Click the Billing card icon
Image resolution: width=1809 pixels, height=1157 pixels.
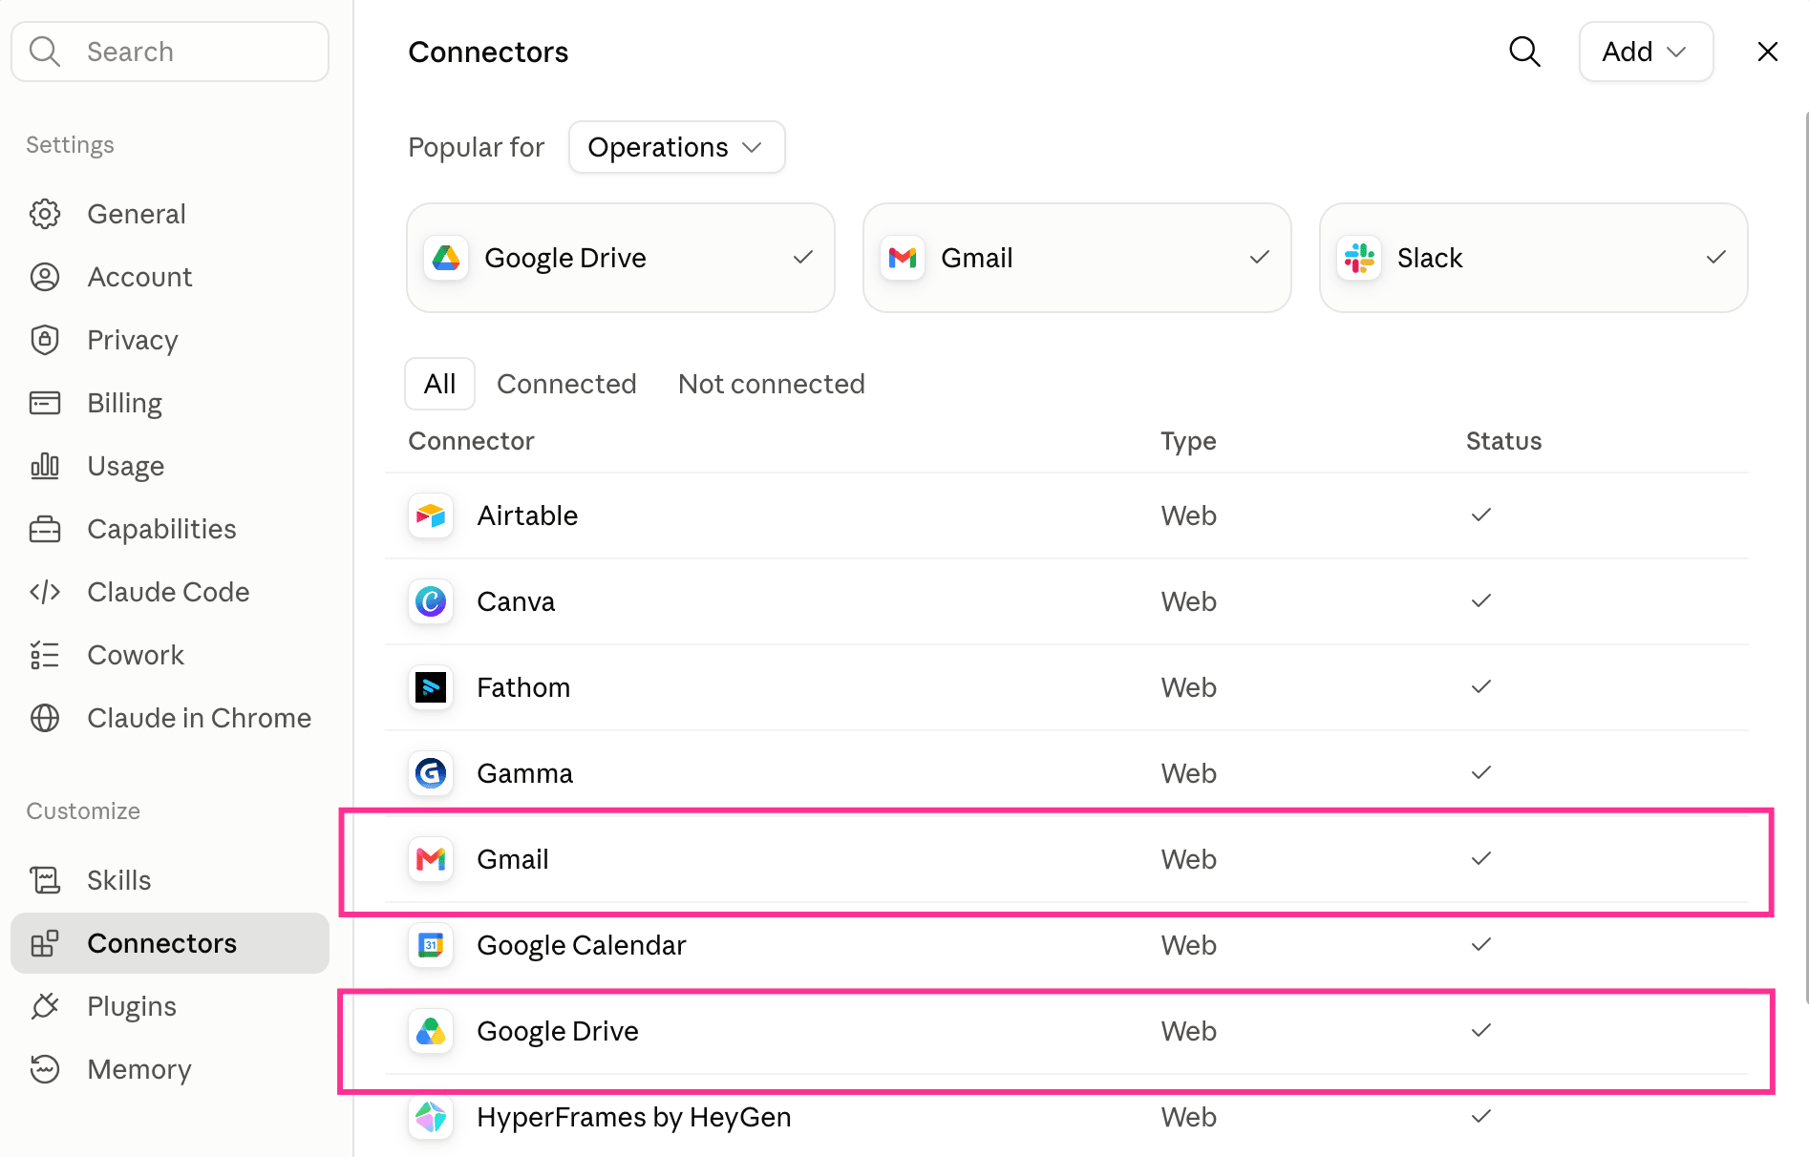point(45,403)
